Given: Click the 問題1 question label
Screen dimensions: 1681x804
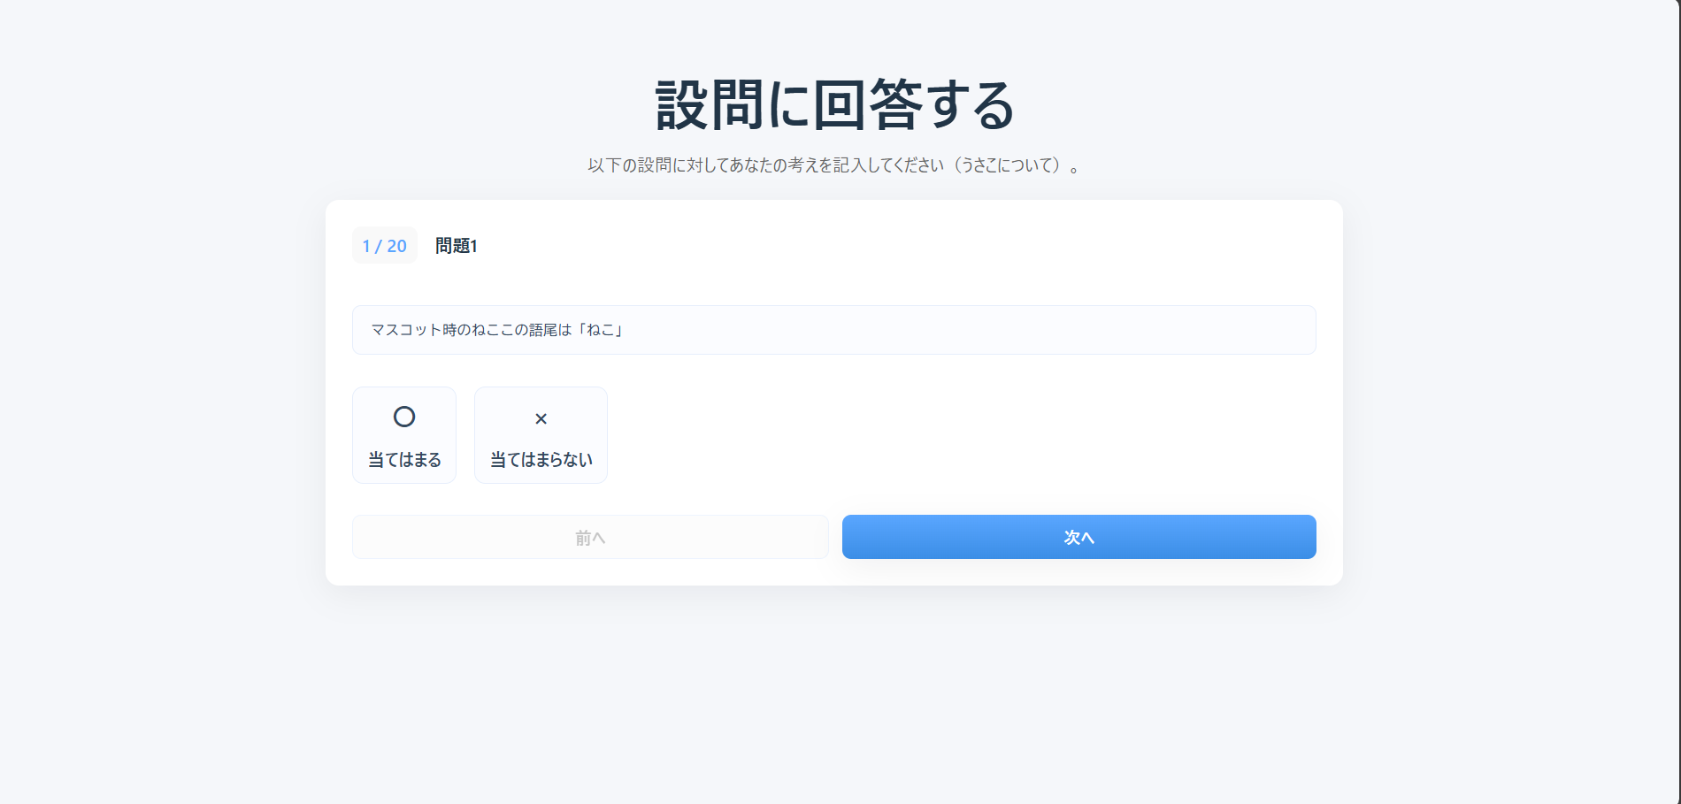Looking at the screenshot, I should click(456, 246).
